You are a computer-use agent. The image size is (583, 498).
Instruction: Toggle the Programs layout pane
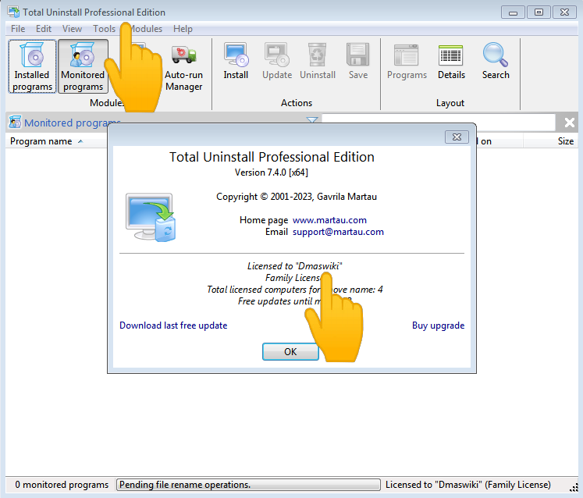[407, 62]
